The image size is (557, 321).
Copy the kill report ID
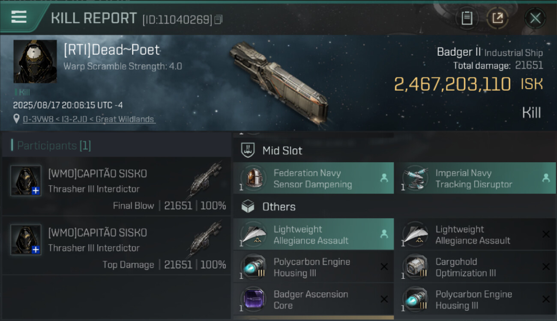[219, 19]
